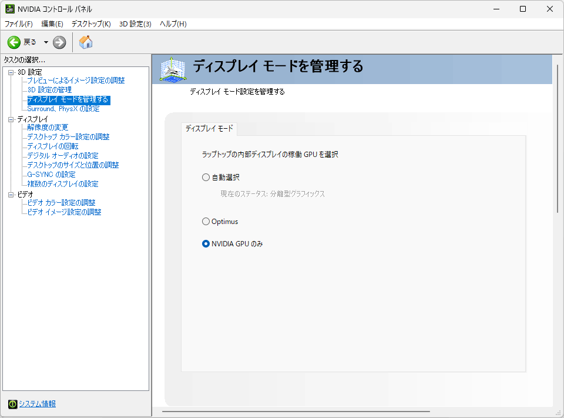
Task: Open the ヘルプ(H) menu
Action: [x=173, y=24]
